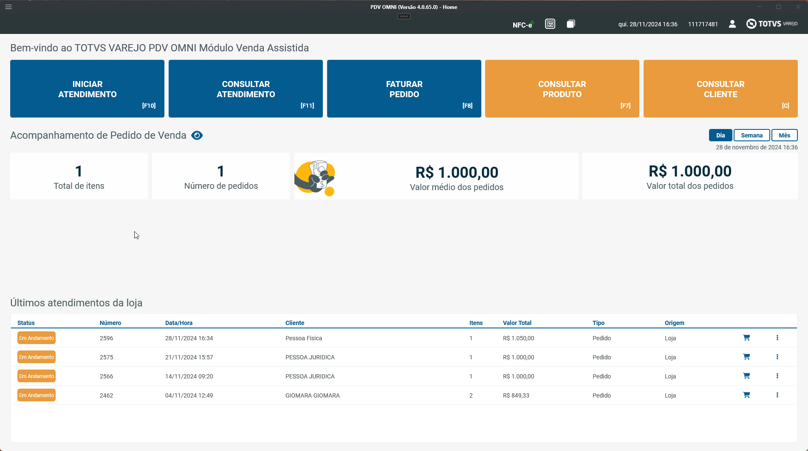Click the Total de itens card
This screenshot has width=808, height=451.
point(79,176)
